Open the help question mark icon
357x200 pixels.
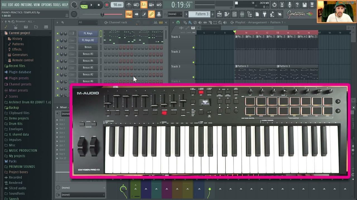click(297, 5)
